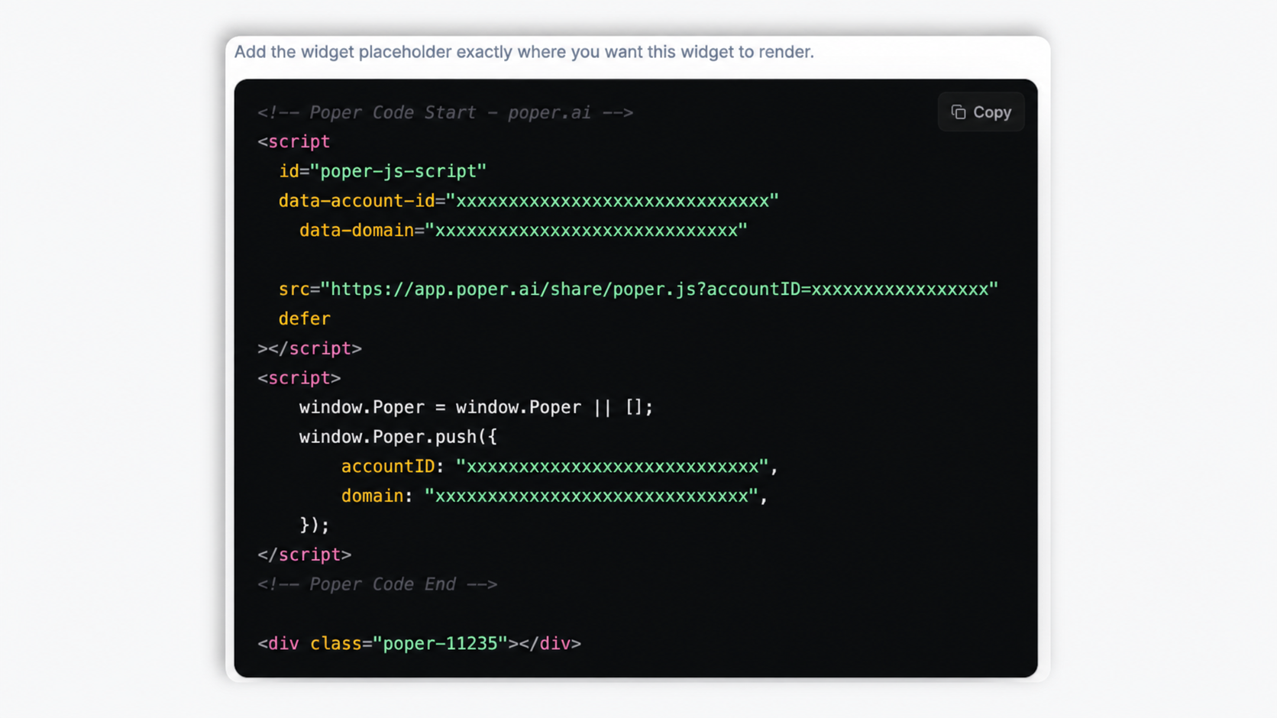Image resolution: width=1277 pixels, height=718 pixels.
Task: Click the 'defer' attribute in the script tag
Action: (x=305, y=319)
